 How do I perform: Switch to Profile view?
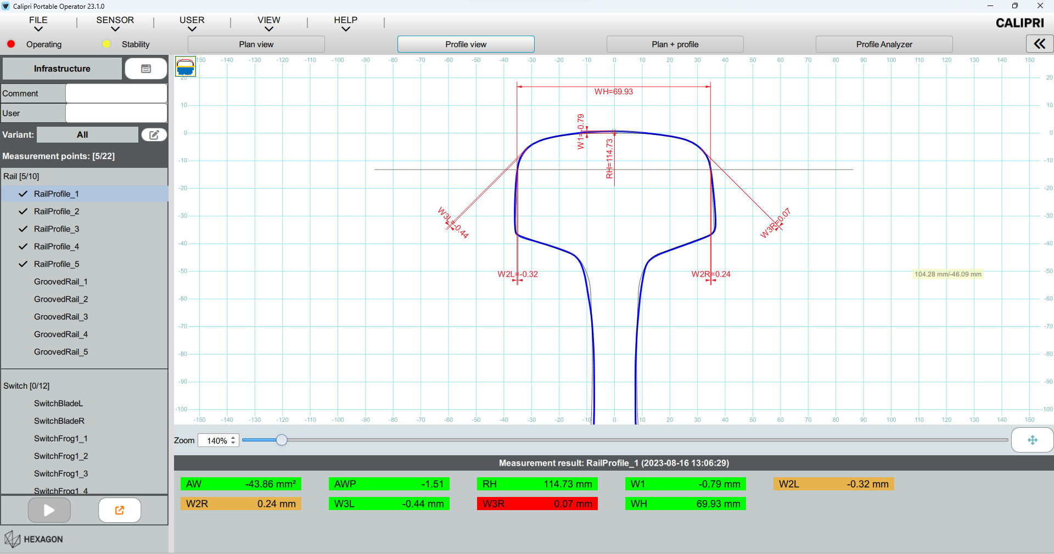click(x=466, y=44)
